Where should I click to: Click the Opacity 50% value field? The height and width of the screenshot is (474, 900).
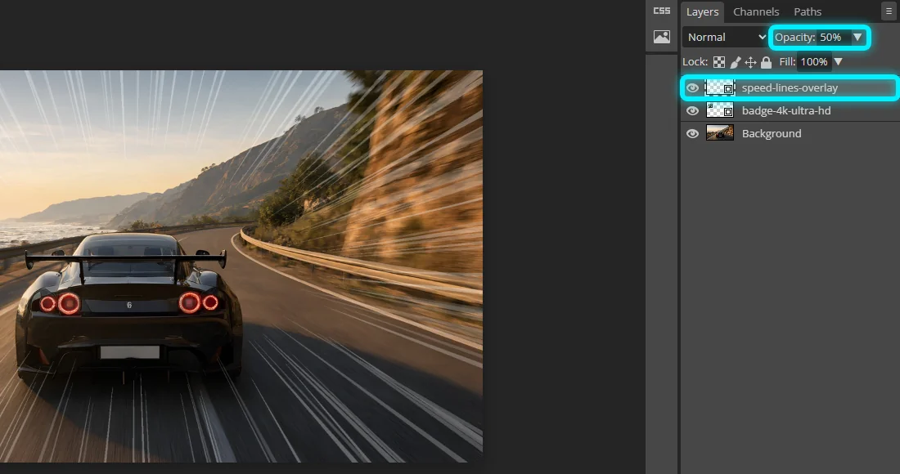pos(833,38)
